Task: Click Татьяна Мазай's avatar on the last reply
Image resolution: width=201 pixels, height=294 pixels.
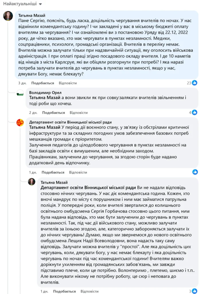Action: (32, 182)
